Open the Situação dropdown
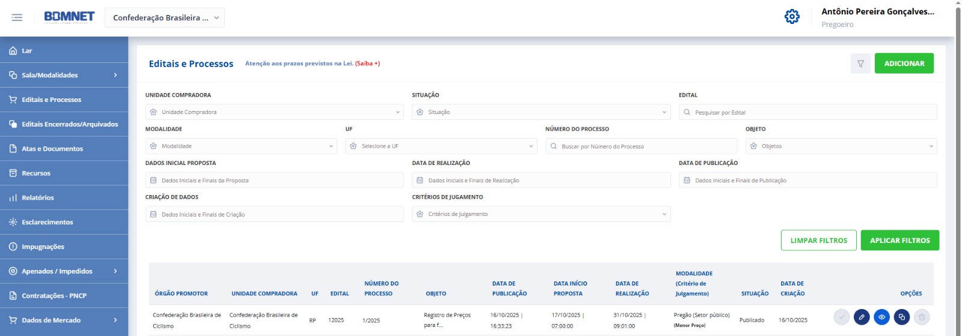Image resolution: width=962 pixels, height=336 pixels. point(541,112)
